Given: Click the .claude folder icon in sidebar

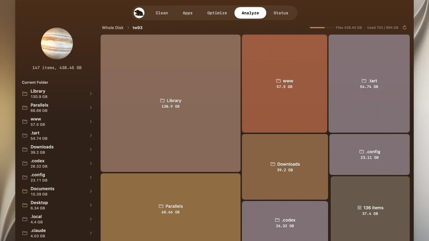Looking at the screenshot, I should pyautogui.click(x=25, y=233).
